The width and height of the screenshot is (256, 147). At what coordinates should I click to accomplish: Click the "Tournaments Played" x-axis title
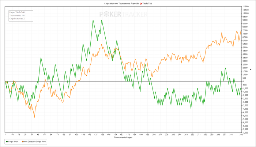(x=123, y=137)
